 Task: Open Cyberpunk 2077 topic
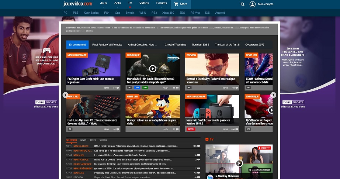(255, 45)
